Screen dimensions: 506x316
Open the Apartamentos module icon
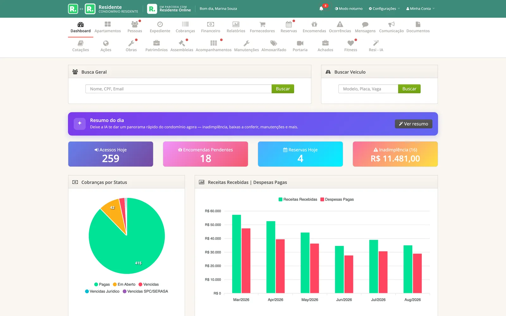pos(108,24)
